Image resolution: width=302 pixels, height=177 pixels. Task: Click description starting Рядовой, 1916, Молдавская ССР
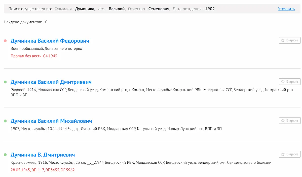[152, 92]
